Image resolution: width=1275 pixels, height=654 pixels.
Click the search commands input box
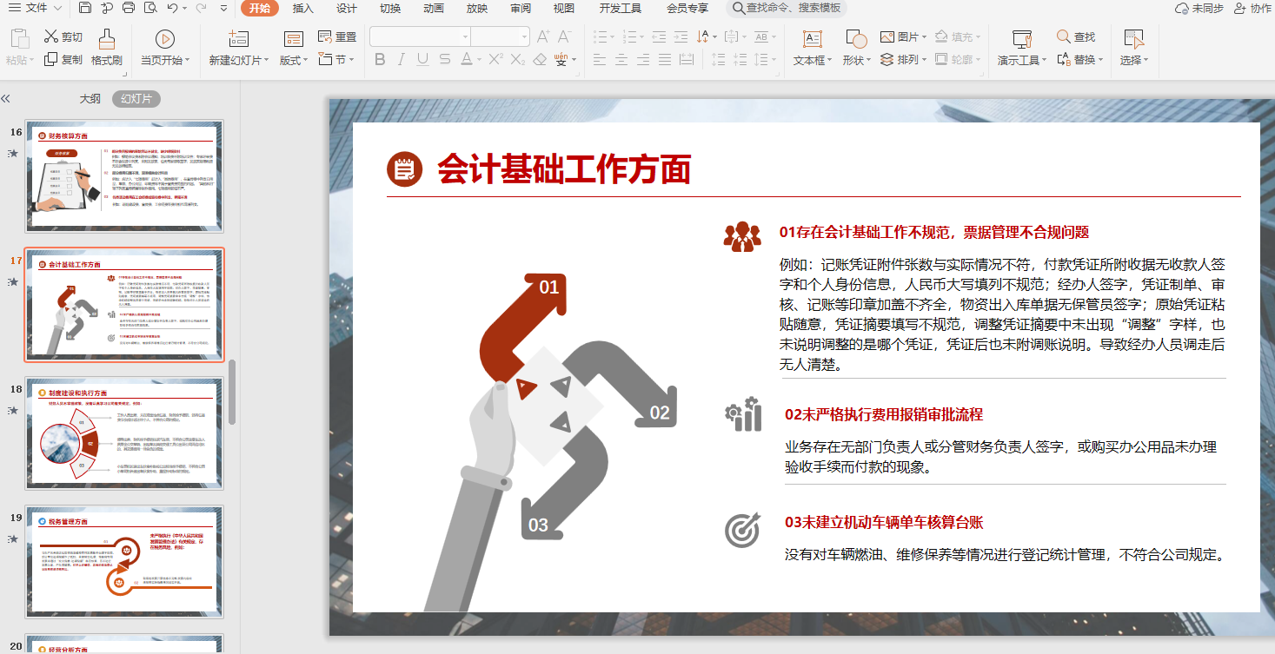[787, 9]
